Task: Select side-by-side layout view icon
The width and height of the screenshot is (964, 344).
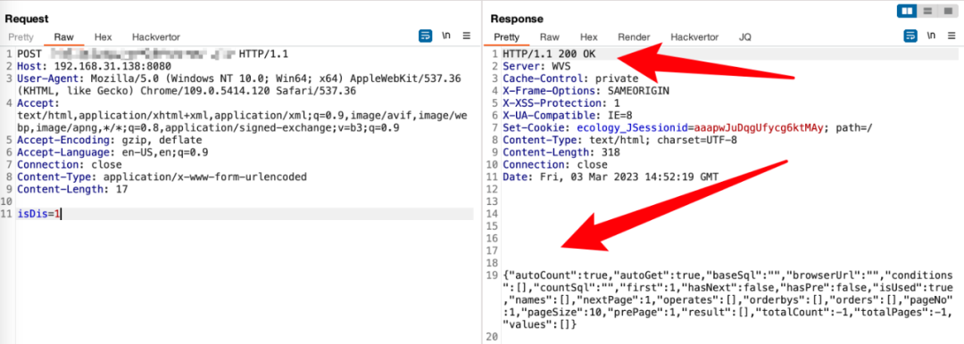Action: (908, 11)
